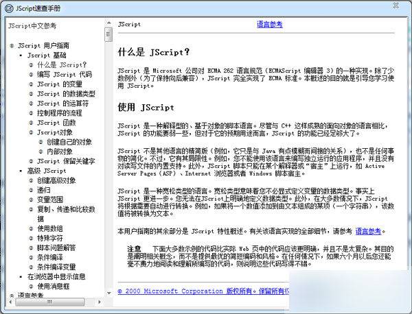This screenshot has height=314, width=412.
Task: Open the 创建自己的对象 subtopic
Action: coord(69,142)
